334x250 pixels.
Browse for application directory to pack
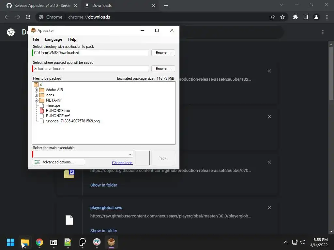coord(163,53)
